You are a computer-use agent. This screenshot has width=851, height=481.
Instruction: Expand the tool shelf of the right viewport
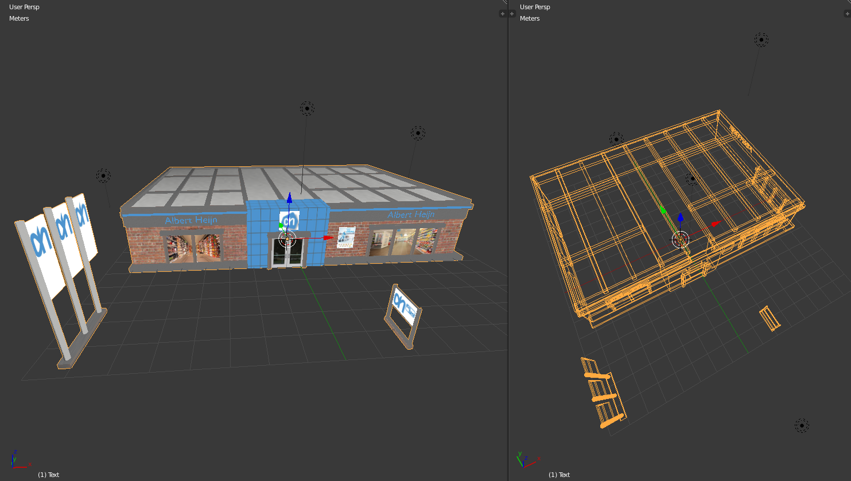pyautogui.click(x=512, y=14)
